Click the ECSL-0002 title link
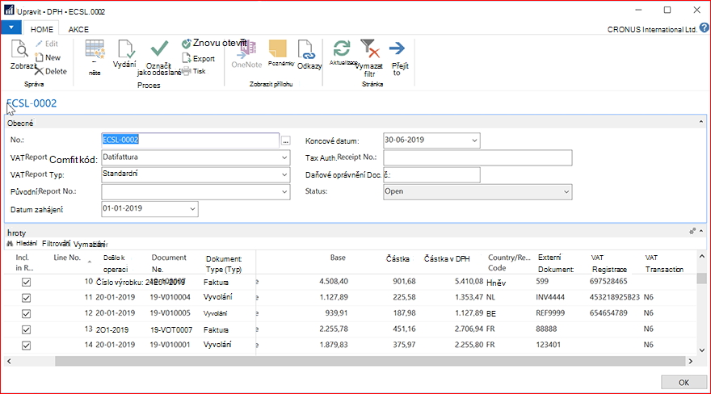This screenshot has height=394, width=711. click(x=32, y=103)
